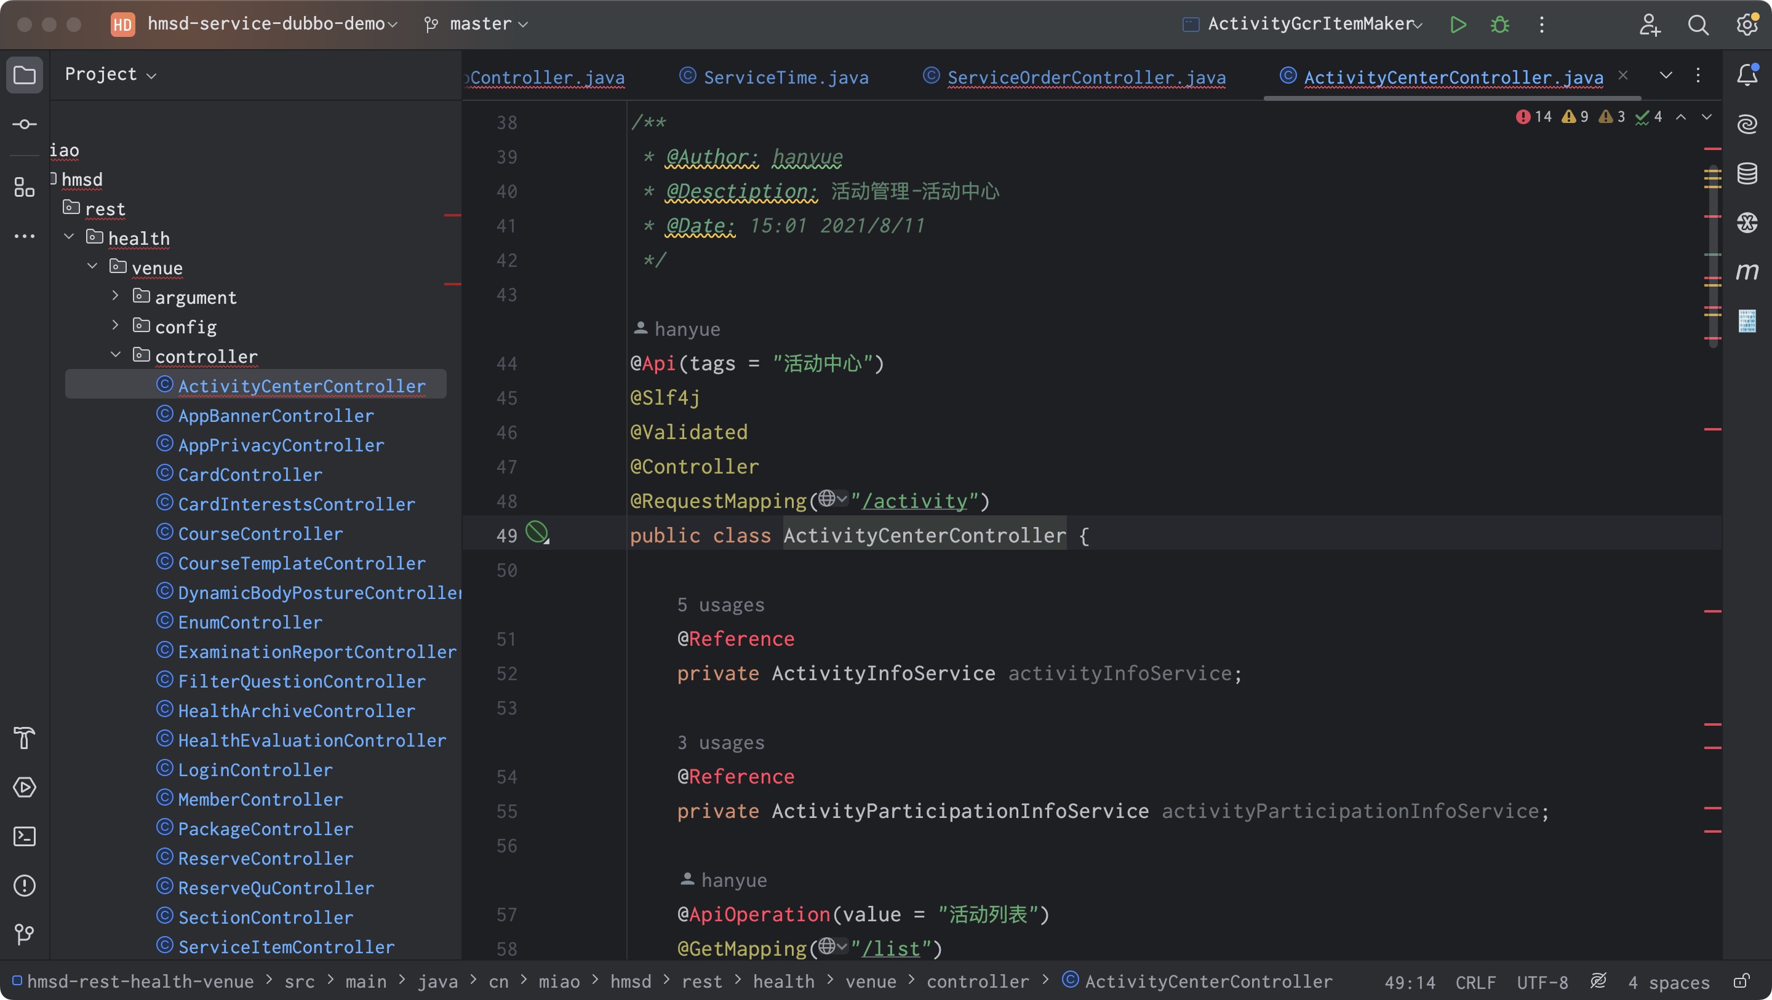Click the globe URL icon beside /activity
Screen dimensions: 1772x1000
pyautogui.click(x=832, y=499)
